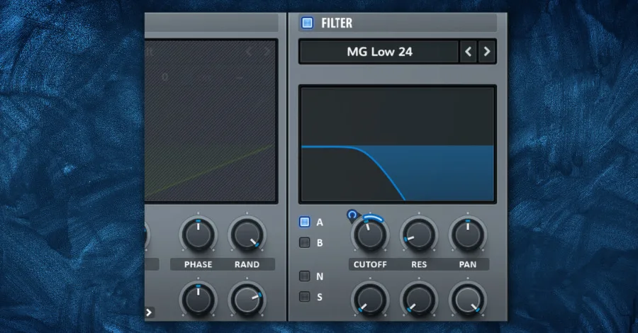The width and height of the screenshot is (638, 333).
Task: Click the PHASE label
Action: coord(198,264)
